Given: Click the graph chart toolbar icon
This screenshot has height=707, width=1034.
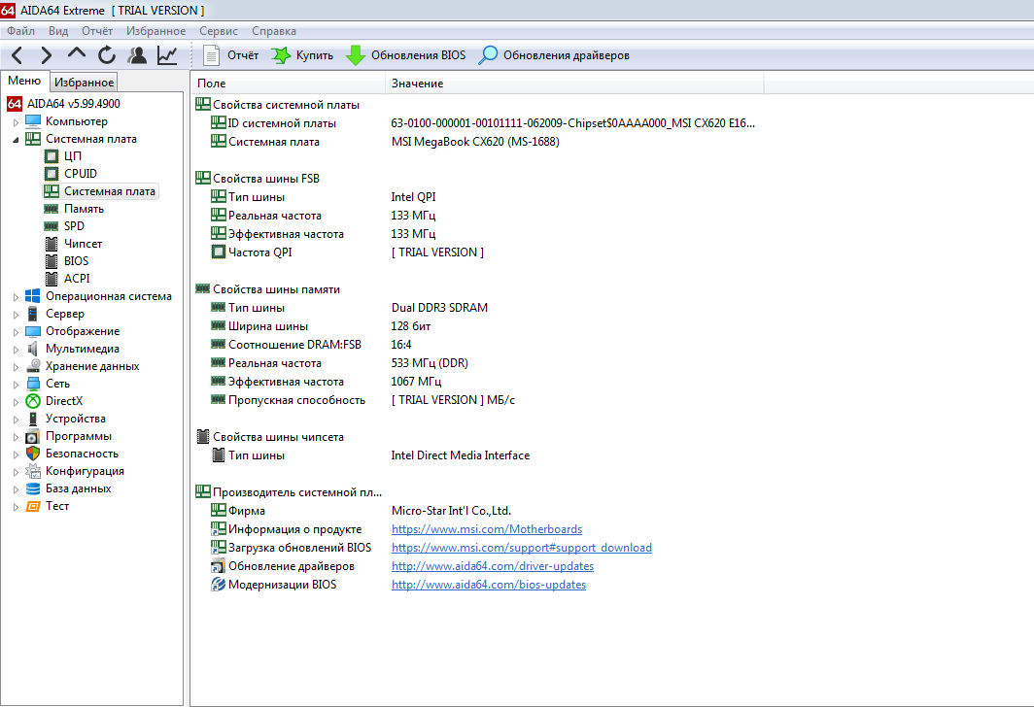Looking at the screenshot, I should [167, 55].
